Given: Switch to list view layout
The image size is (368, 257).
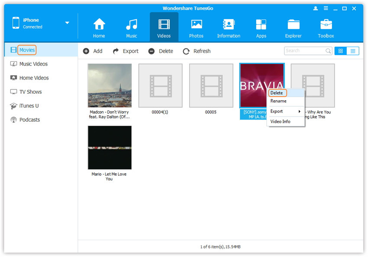Looking at the screenshot, I should click(353, 51).
